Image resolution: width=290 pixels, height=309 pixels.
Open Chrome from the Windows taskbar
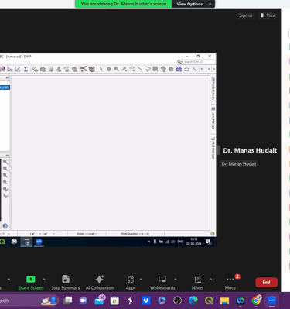click(256, 300)
